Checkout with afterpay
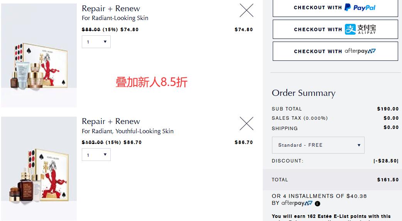 click(335, 51)
